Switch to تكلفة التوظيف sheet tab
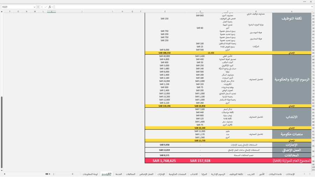The height and width of the screenshot is (177, 315). click(x=236, y=174)
